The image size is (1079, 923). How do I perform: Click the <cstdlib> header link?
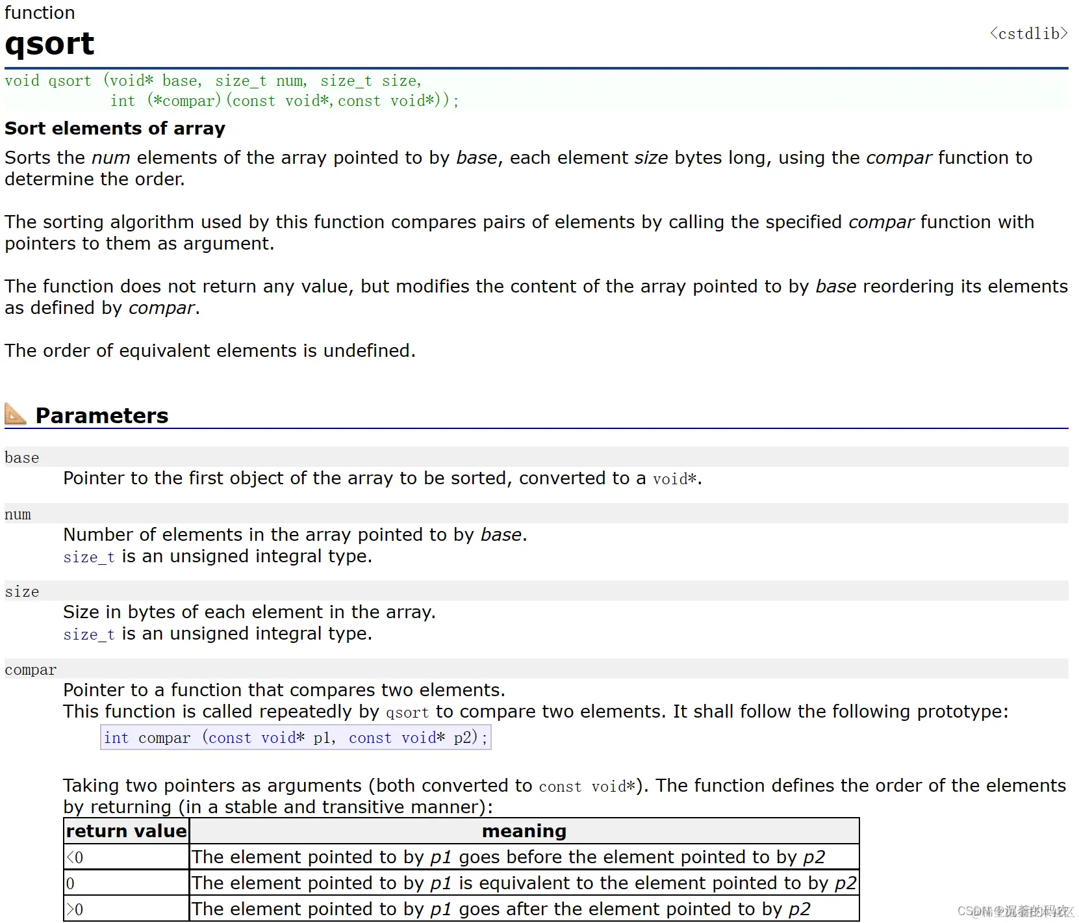[x=1028, y=34]
